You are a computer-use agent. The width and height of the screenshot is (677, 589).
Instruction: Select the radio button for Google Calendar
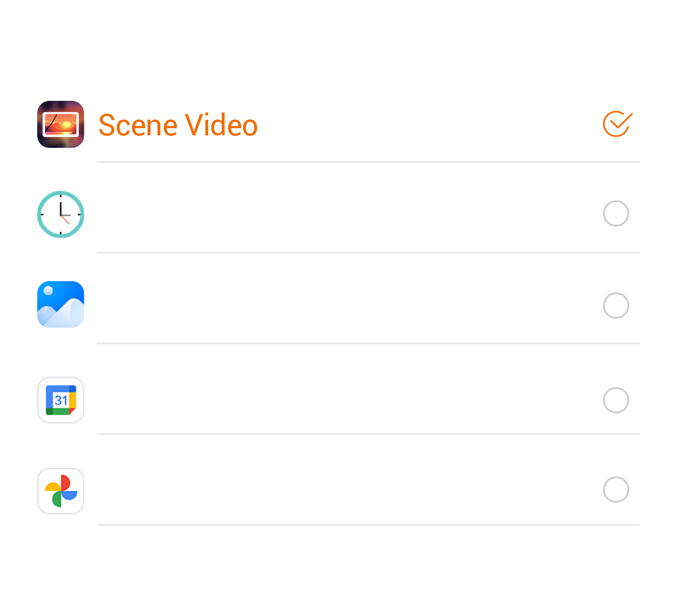615,400
